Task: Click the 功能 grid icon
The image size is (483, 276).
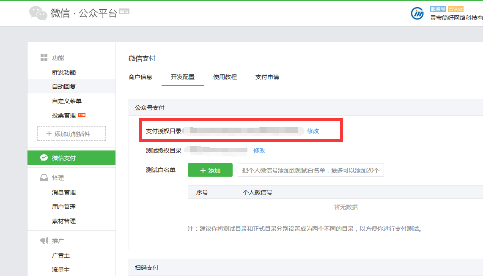Action: coord(44,57)
